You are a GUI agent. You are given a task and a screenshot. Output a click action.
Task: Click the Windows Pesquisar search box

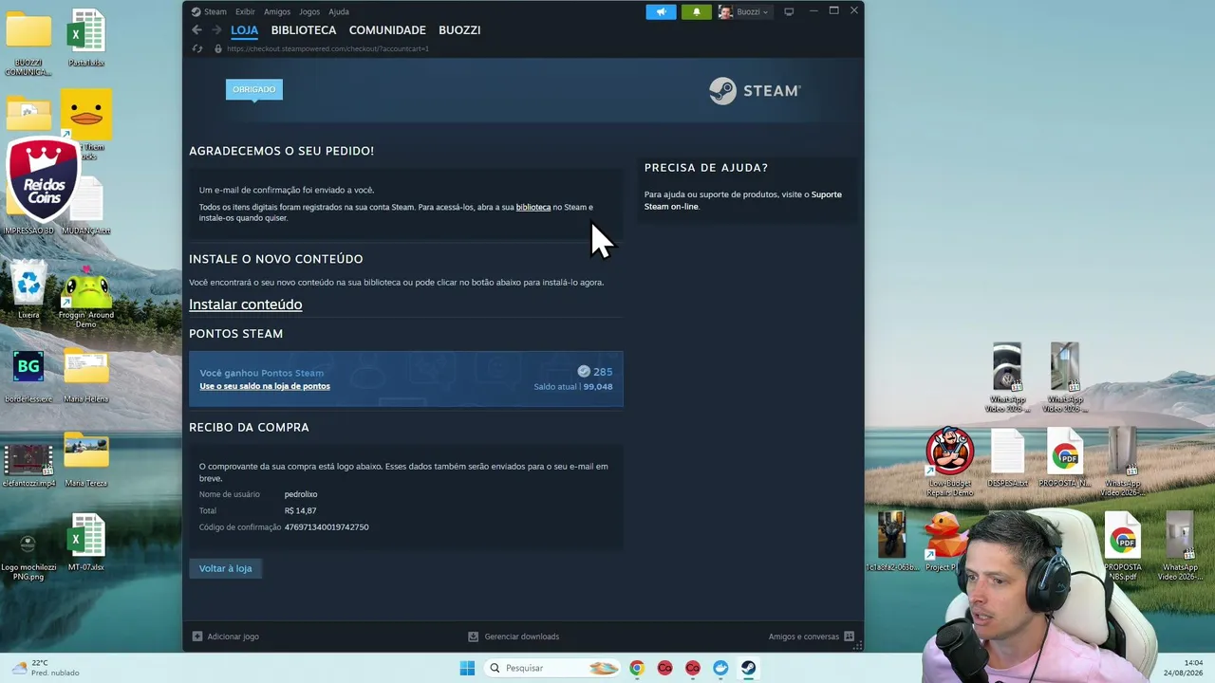(552, 668)
